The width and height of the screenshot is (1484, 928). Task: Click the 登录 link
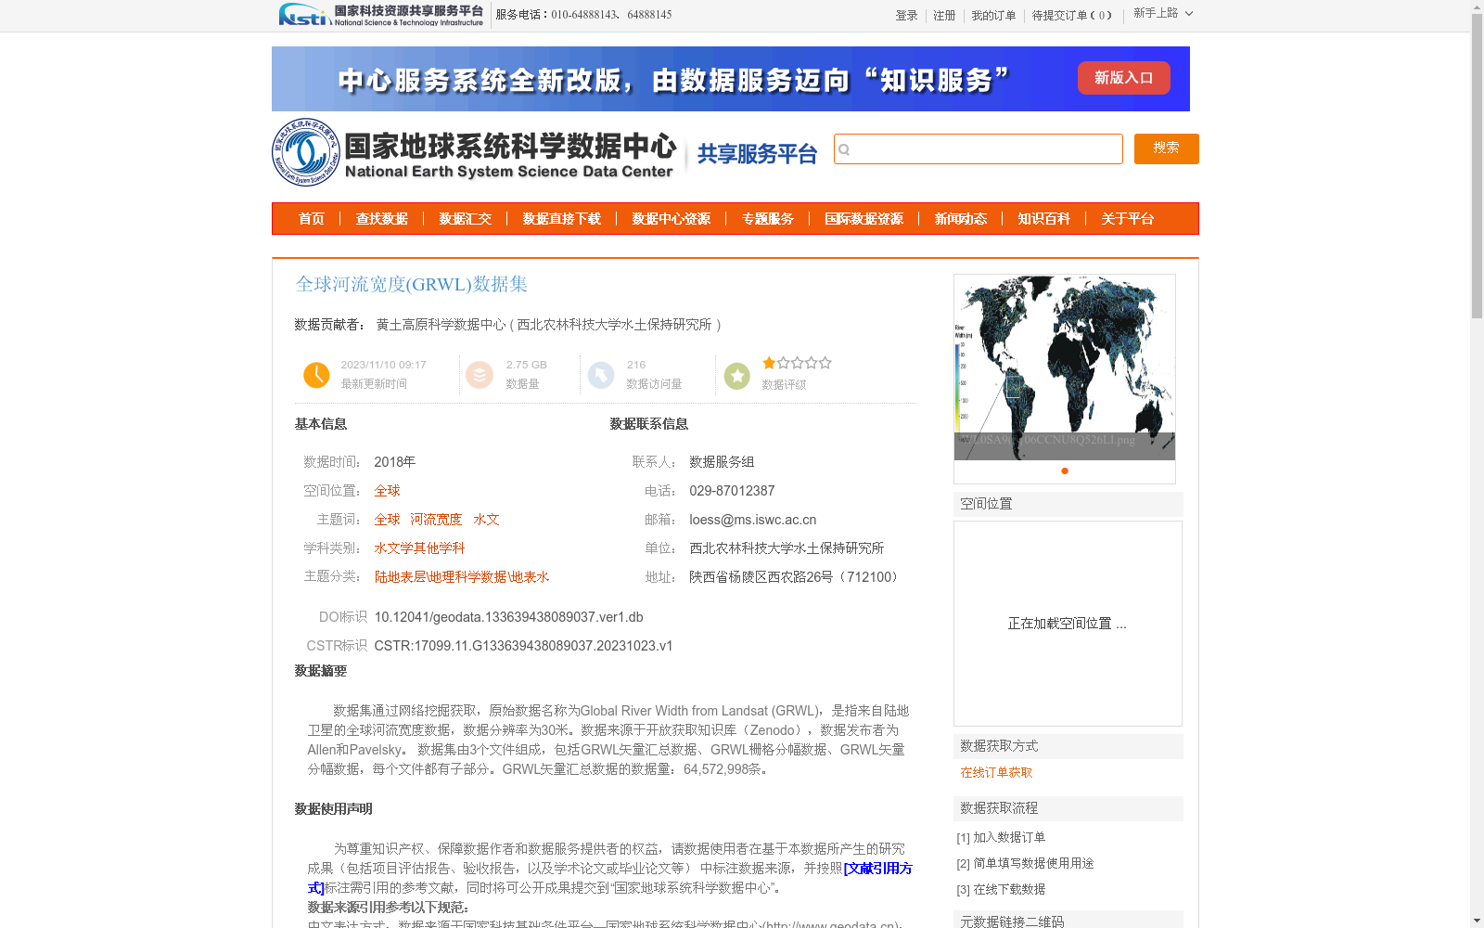(x=906, y=16)
